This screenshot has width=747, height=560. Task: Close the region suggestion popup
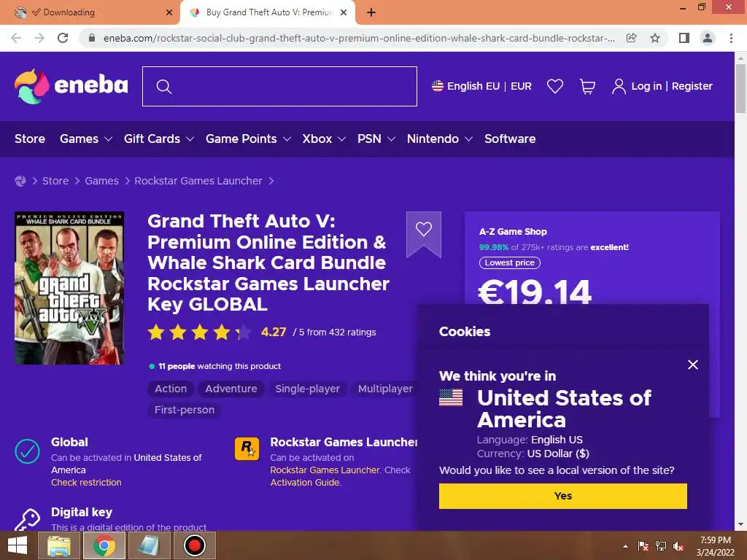(693, 365)
